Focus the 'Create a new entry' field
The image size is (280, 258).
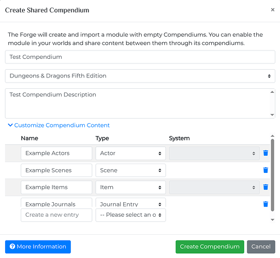click(56, 215)
